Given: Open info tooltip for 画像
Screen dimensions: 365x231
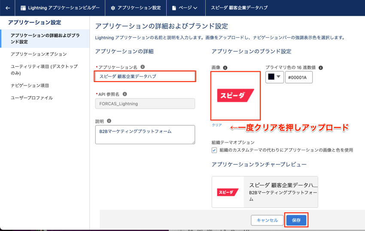Looking at the screenshot, I should tap(225, 68).
